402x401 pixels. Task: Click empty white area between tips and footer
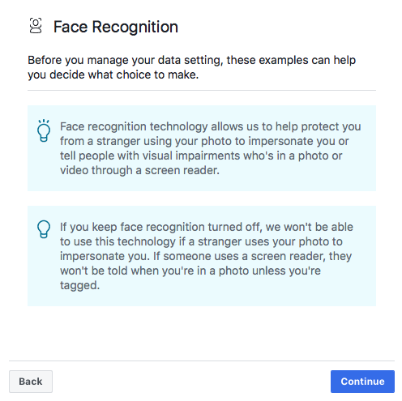[x=202, y=333]
